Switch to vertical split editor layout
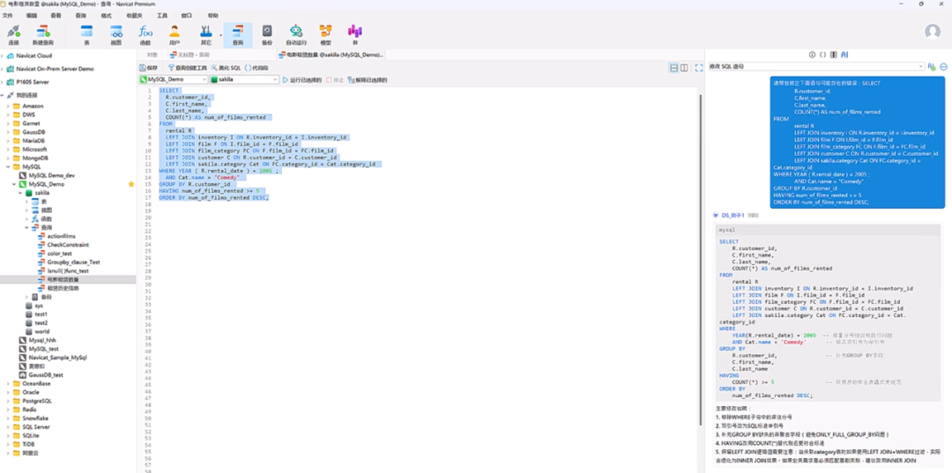The image size is (952, 473). click(684, 68)
